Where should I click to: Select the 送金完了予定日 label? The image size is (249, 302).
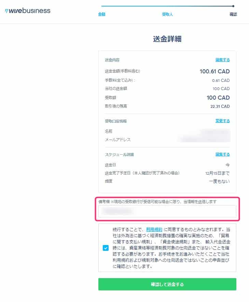pyautogui.click(x=142, y=173)
